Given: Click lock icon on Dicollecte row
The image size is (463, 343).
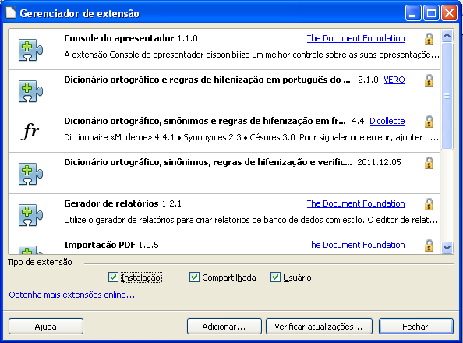Looking at the screenshot, I should point(429,122).
